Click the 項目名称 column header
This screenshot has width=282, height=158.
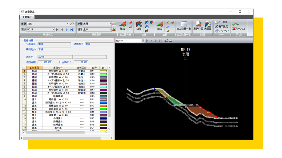(58, 68)
